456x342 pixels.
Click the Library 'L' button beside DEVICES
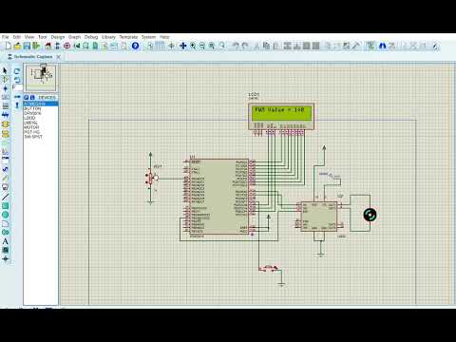coord(32,98)
